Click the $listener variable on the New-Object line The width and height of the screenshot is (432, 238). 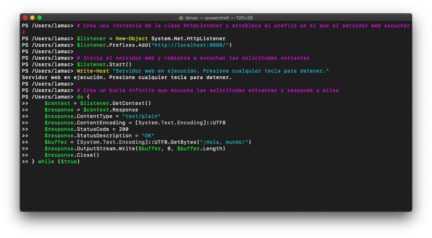pyautogui.click(x=91, y=38)
